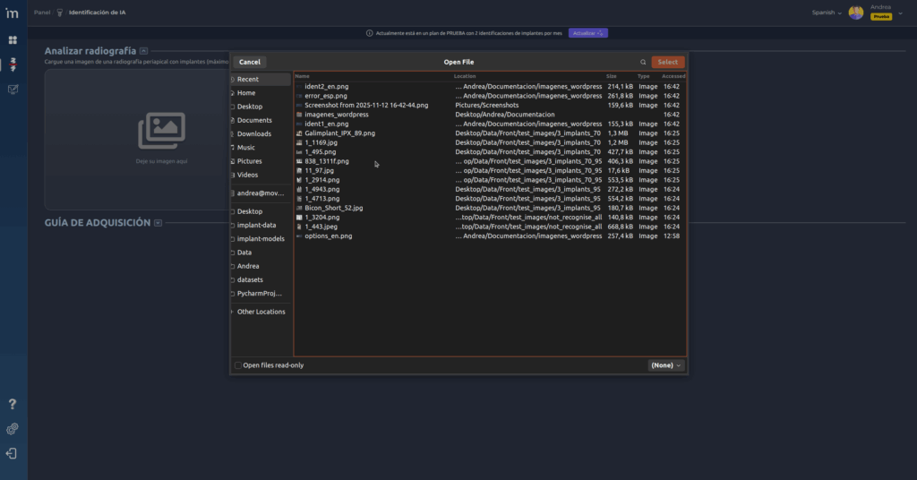Open the (None) file filter dropdown

[x=666, y=365]
